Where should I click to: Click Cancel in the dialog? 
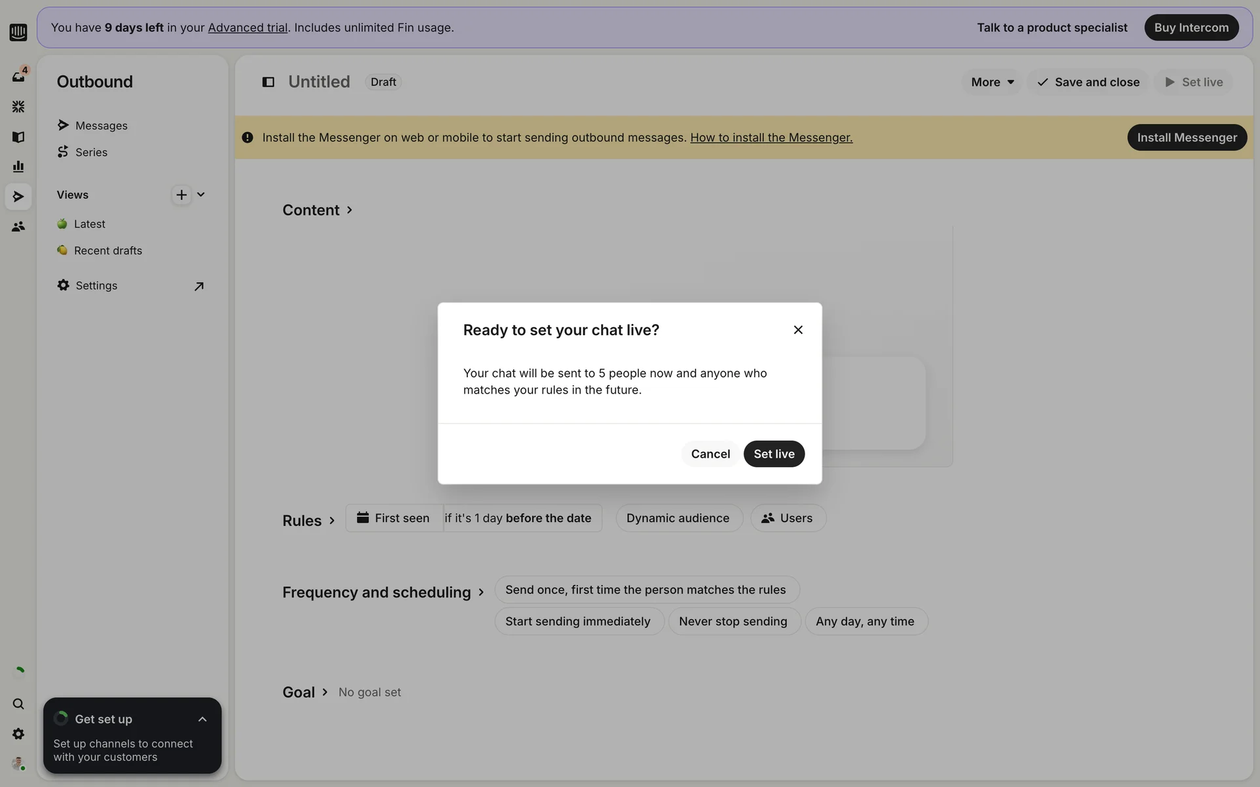[x=710, y=454]
